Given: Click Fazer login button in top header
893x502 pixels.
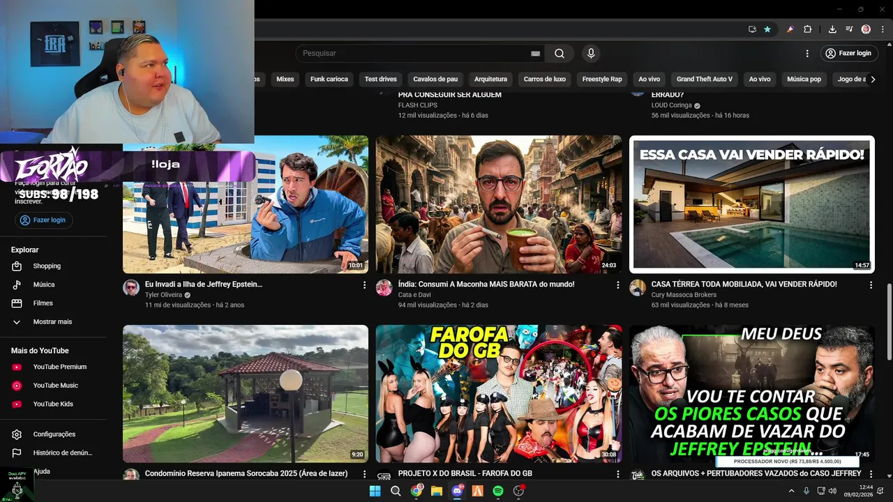Looking at the screenshot, I should coord(848,54).
